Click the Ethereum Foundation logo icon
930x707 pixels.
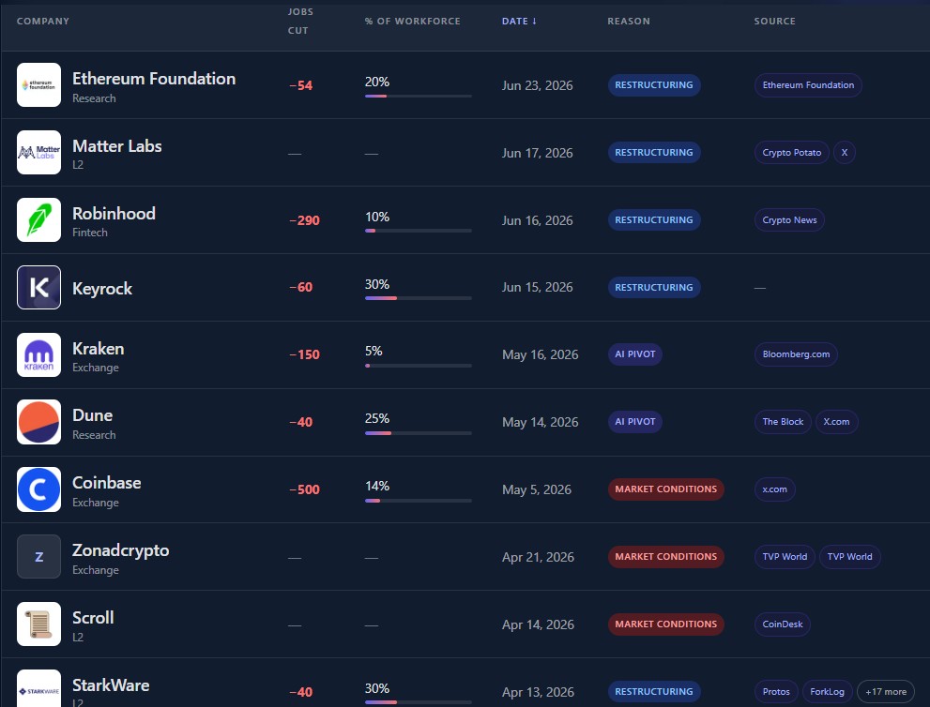tap(38, 84)
